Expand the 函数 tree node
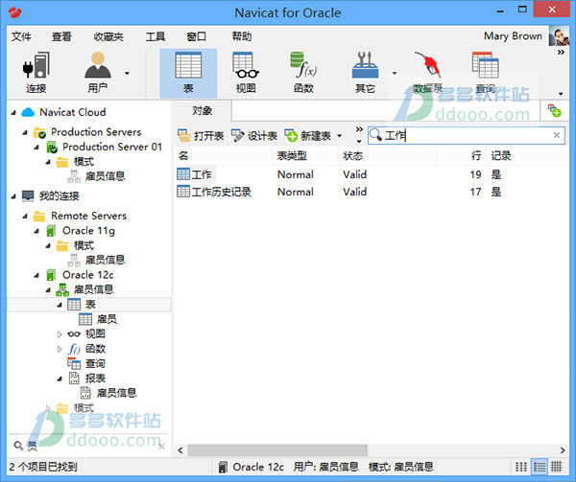 (x=60, y=350)
